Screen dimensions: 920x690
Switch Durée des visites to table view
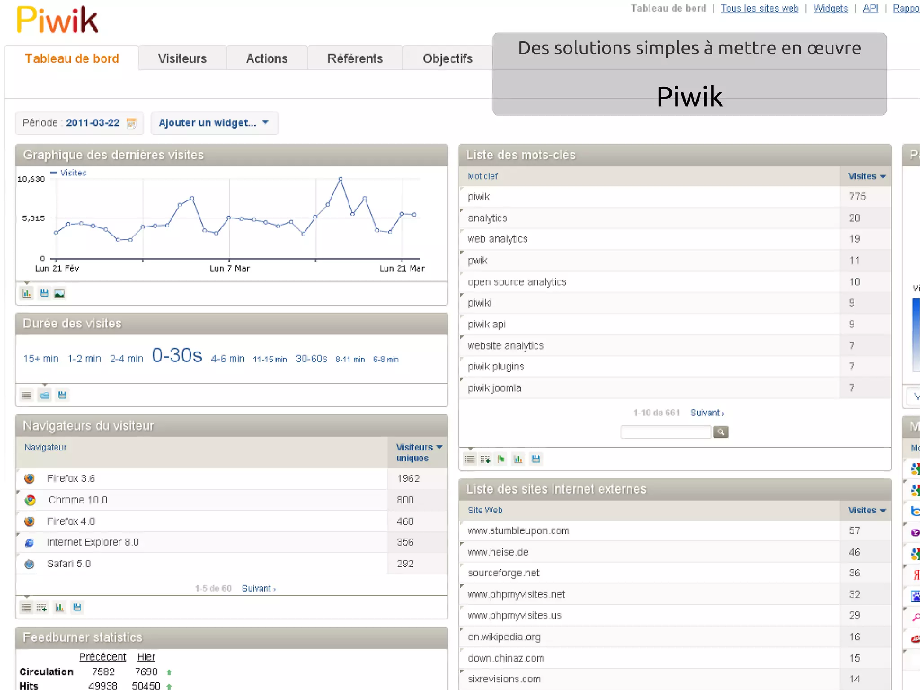click(27, 395)
